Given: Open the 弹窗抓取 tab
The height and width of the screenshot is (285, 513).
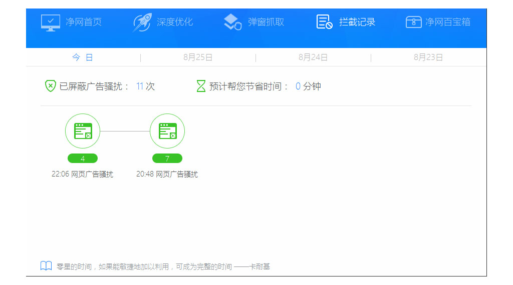Looking at the screenshot, I should 266,22.
